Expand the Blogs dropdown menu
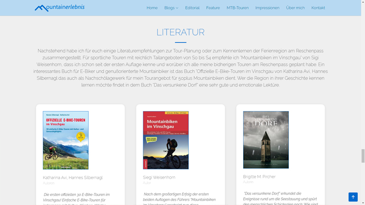Viewport: 365px width, 205px height. coord(172,8)
